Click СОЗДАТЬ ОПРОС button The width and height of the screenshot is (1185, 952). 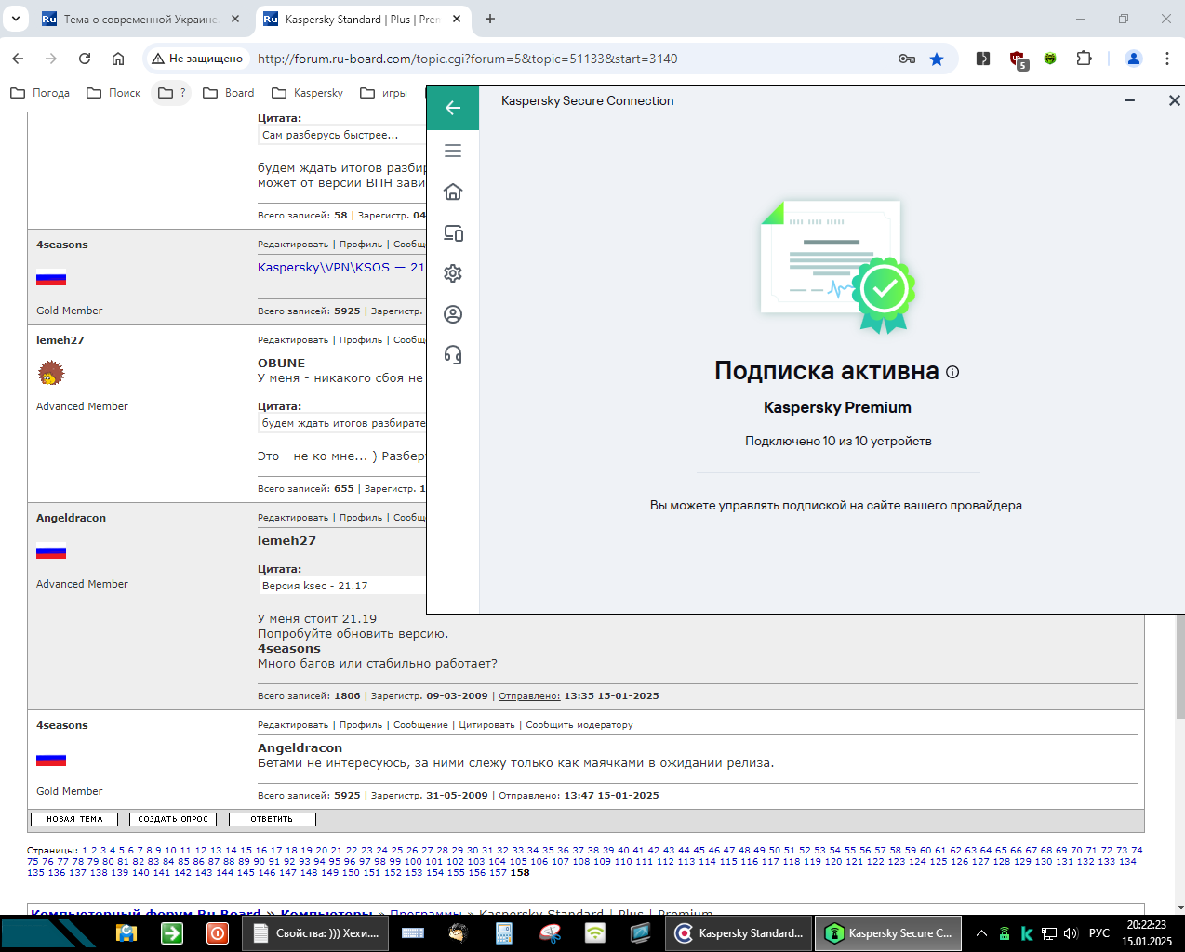[x=173, y=819]
